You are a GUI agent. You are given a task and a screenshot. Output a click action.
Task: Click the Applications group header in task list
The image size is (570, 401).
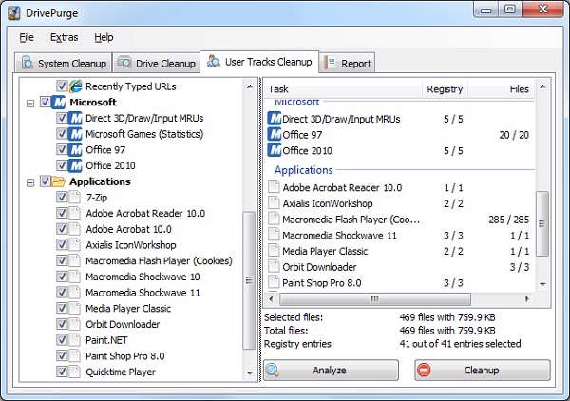pyautogui.click(x=304, y=170)
